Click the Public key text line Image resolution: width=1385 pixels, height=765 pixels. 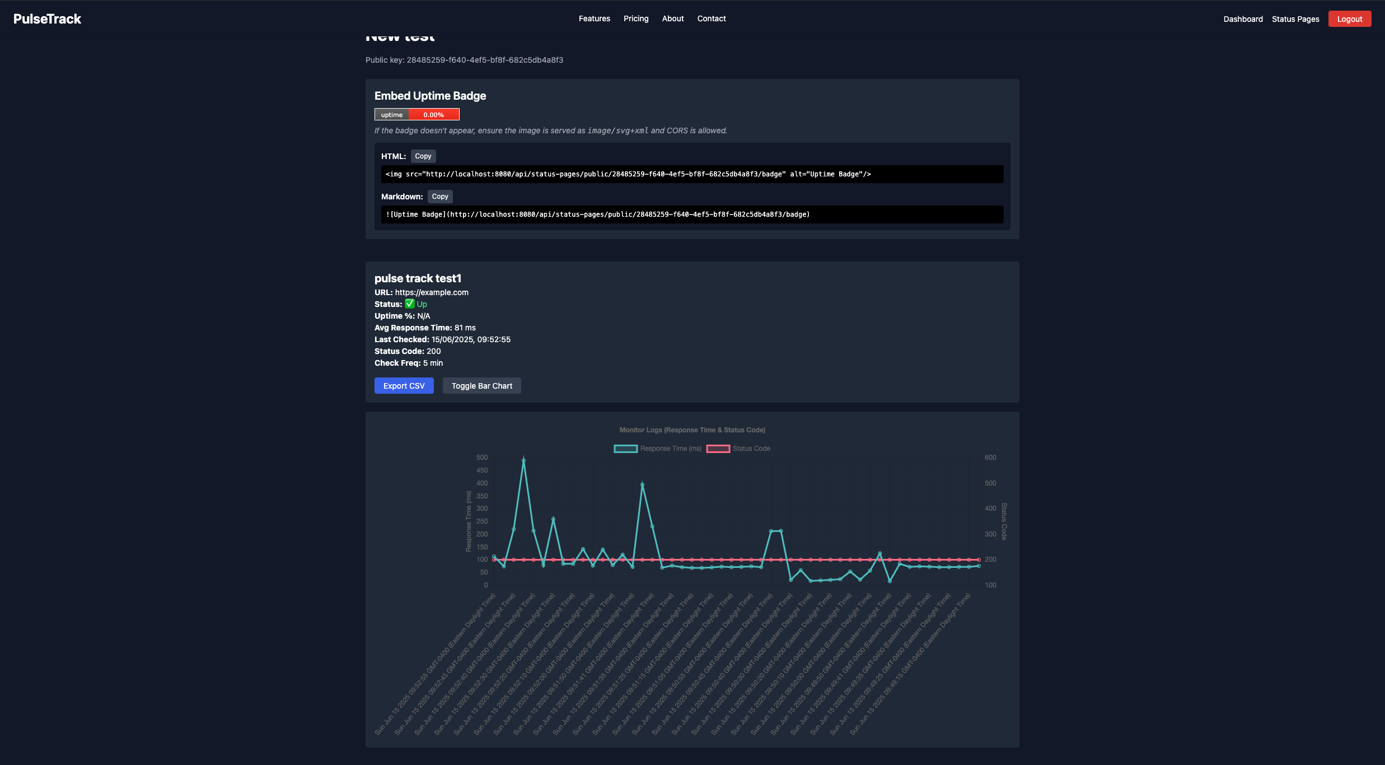tap(464, 60)
